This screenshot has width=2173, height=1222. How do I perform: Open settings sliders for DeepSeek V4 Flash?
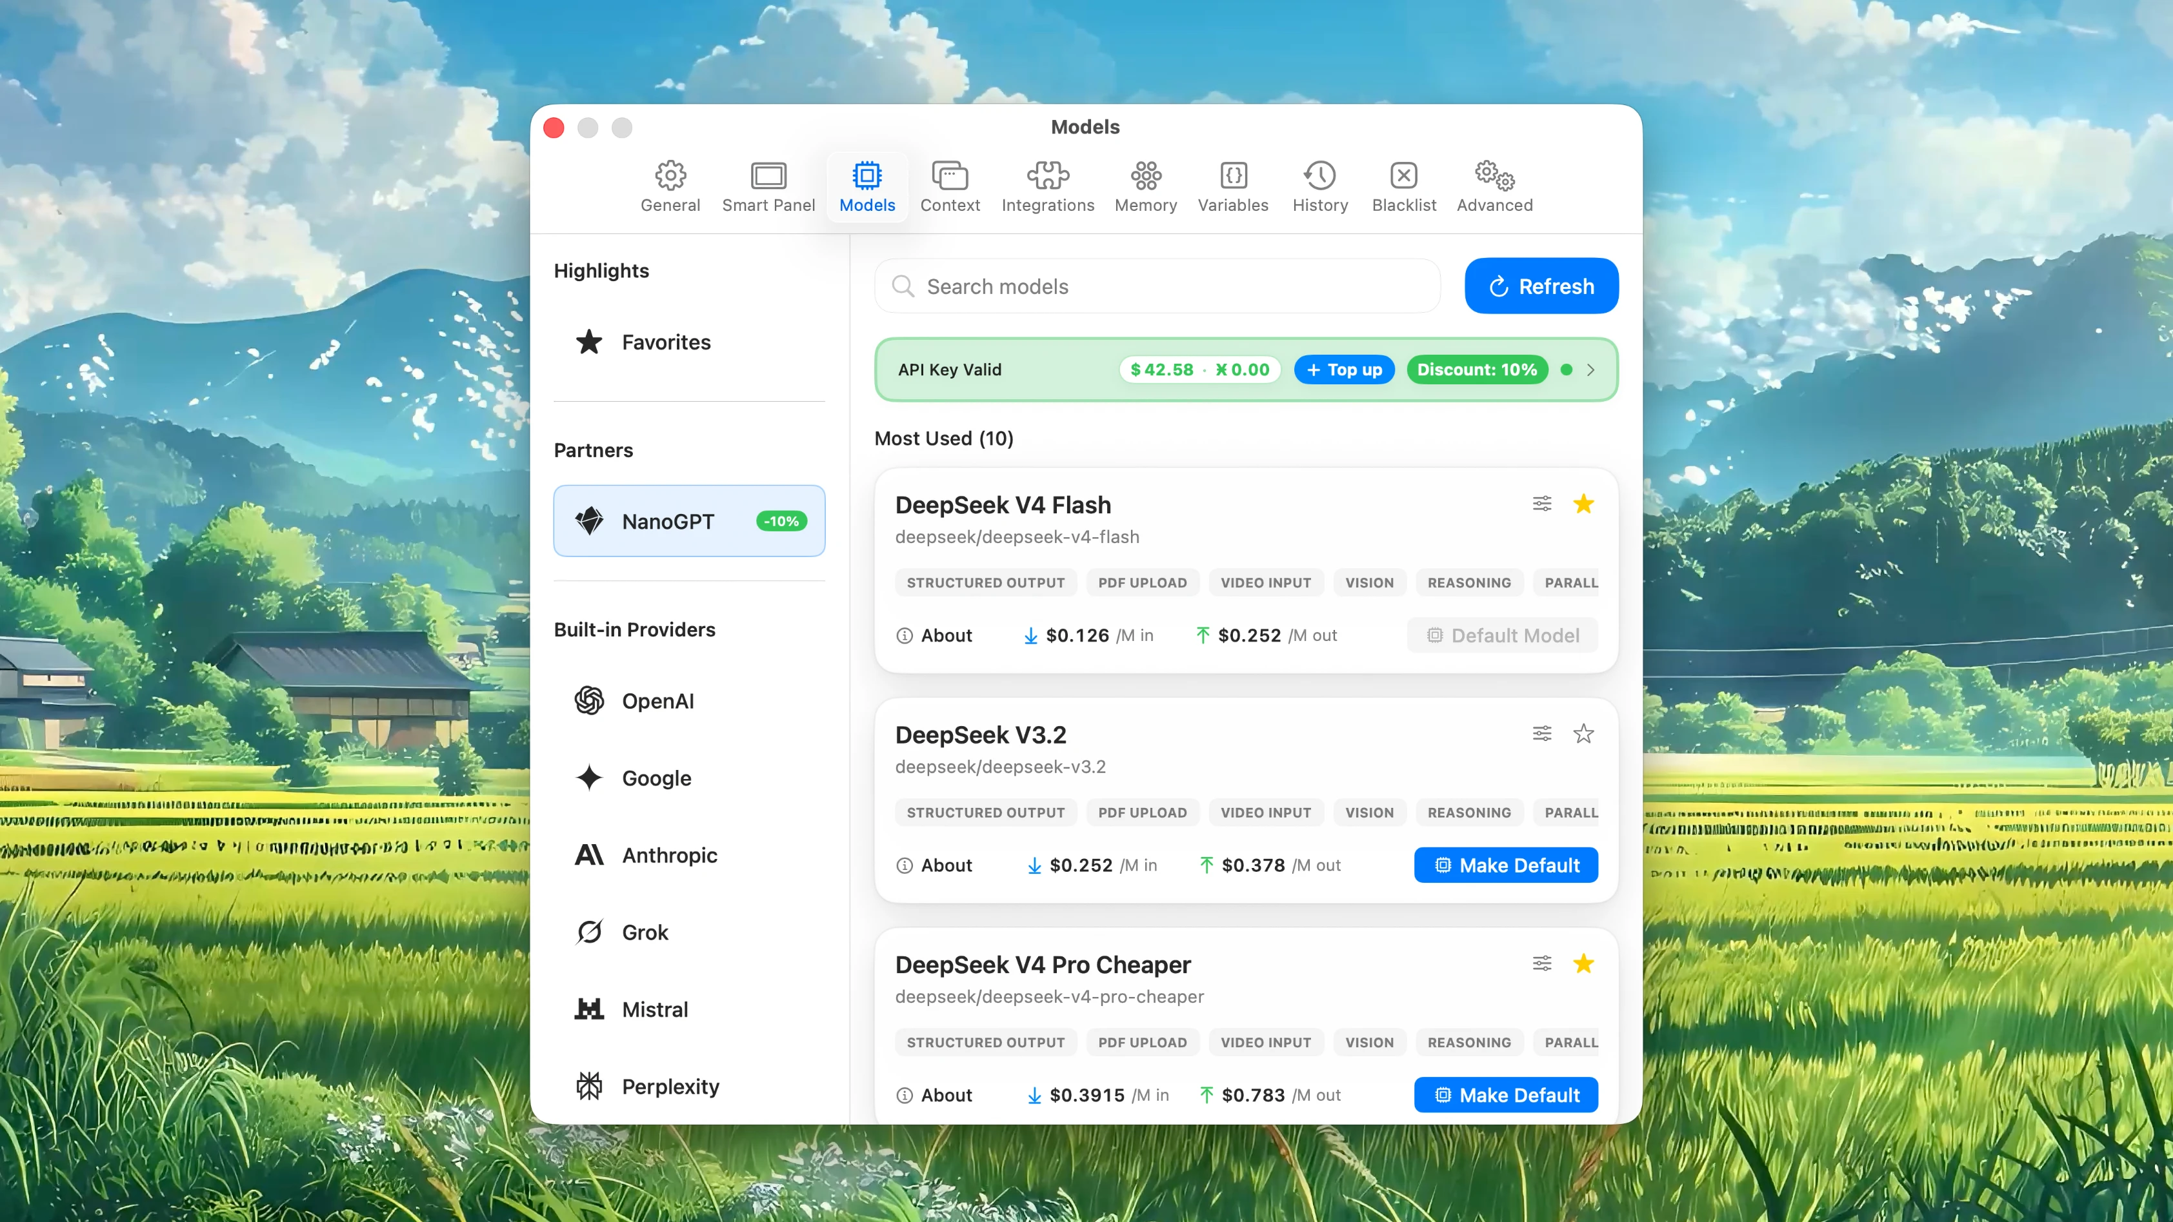[1542, 504]
